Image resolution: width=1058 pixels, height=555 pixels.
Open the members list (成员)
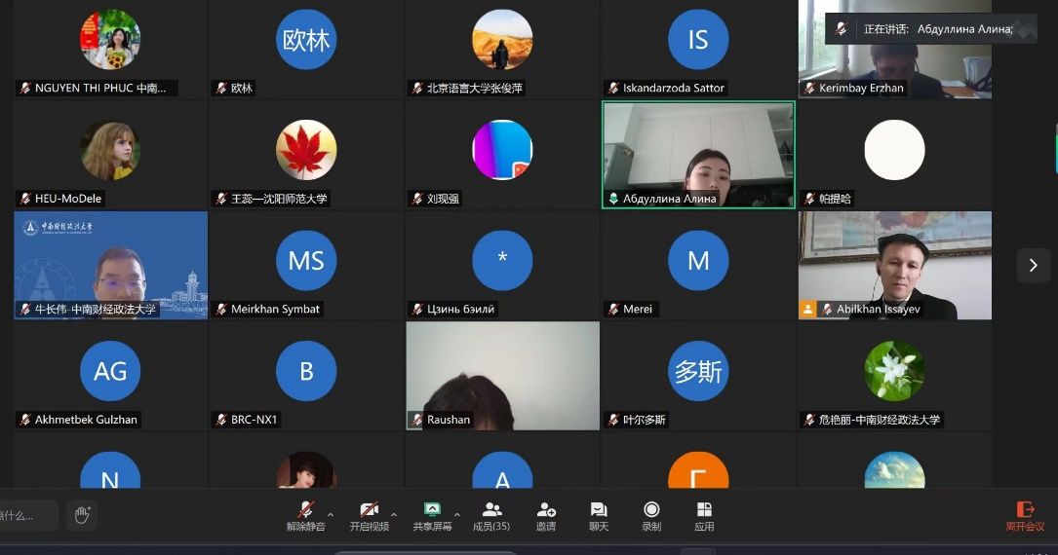(x=491, y=514)
